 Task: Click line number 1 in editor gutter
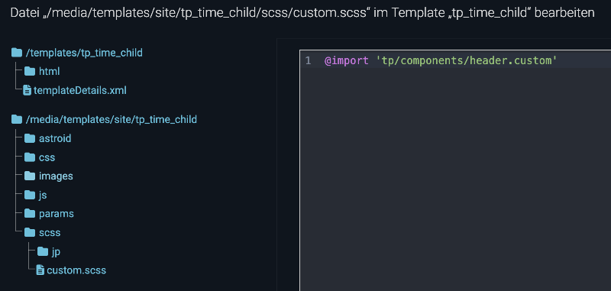coord(308,61)
